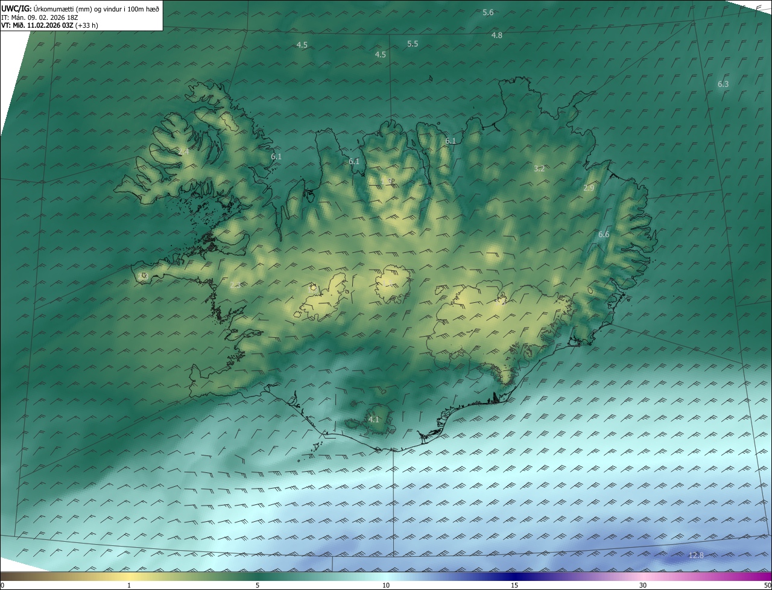Viewport: 772px width, 590px height.
Task: Click the "6.6" value label on the map
Action: click(x=604, y=235)
